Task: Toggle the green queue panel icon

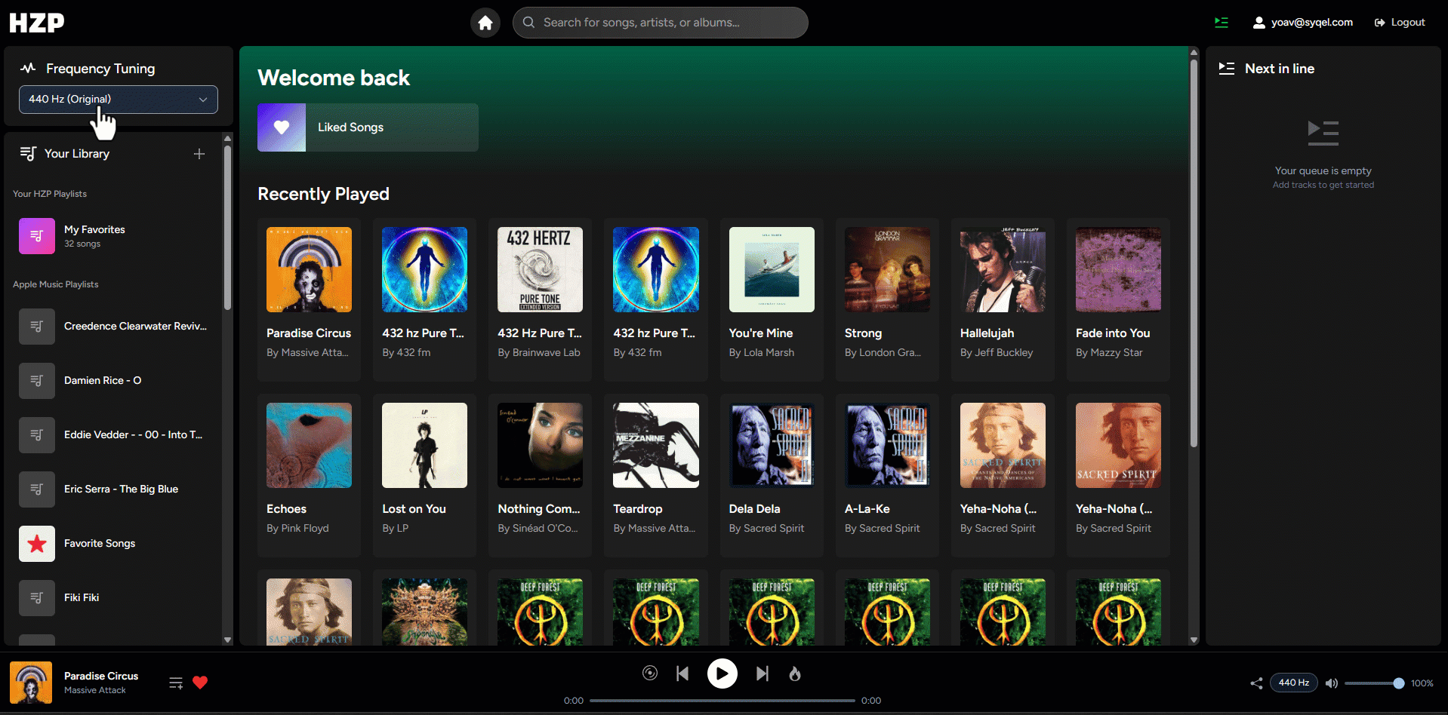Action: click(1221, 23)
